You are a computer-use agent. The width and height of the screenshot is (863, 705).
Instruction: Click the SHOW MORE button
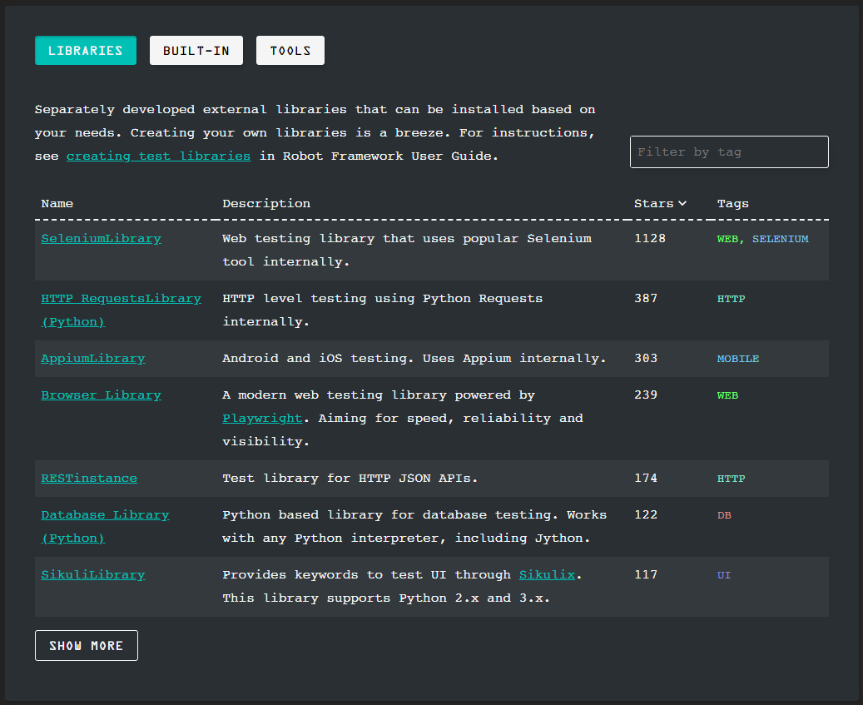point(86,645)
